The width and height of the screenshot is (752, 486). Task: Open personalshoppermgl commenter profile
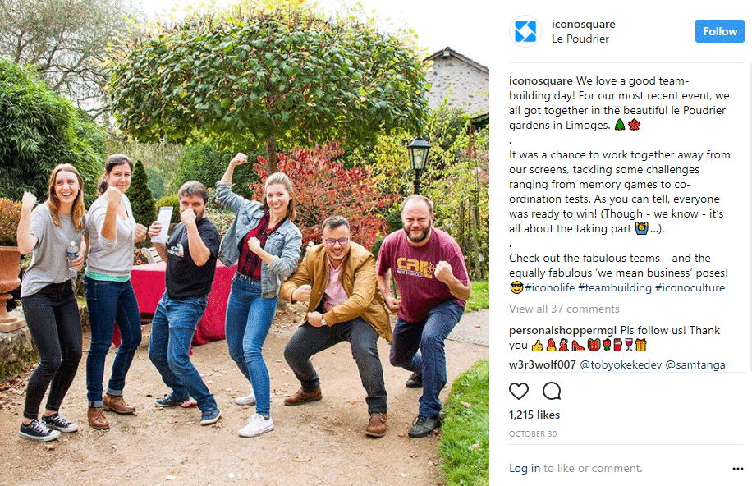coord(562,331)
